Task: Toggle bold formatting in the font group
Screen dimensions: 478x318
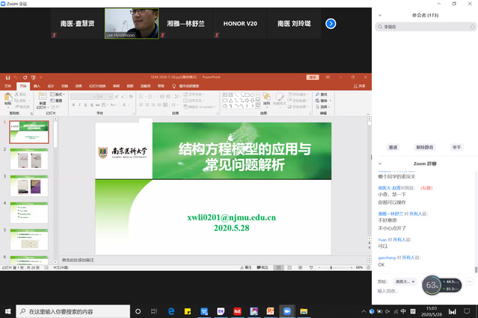Action: point(75,105)
